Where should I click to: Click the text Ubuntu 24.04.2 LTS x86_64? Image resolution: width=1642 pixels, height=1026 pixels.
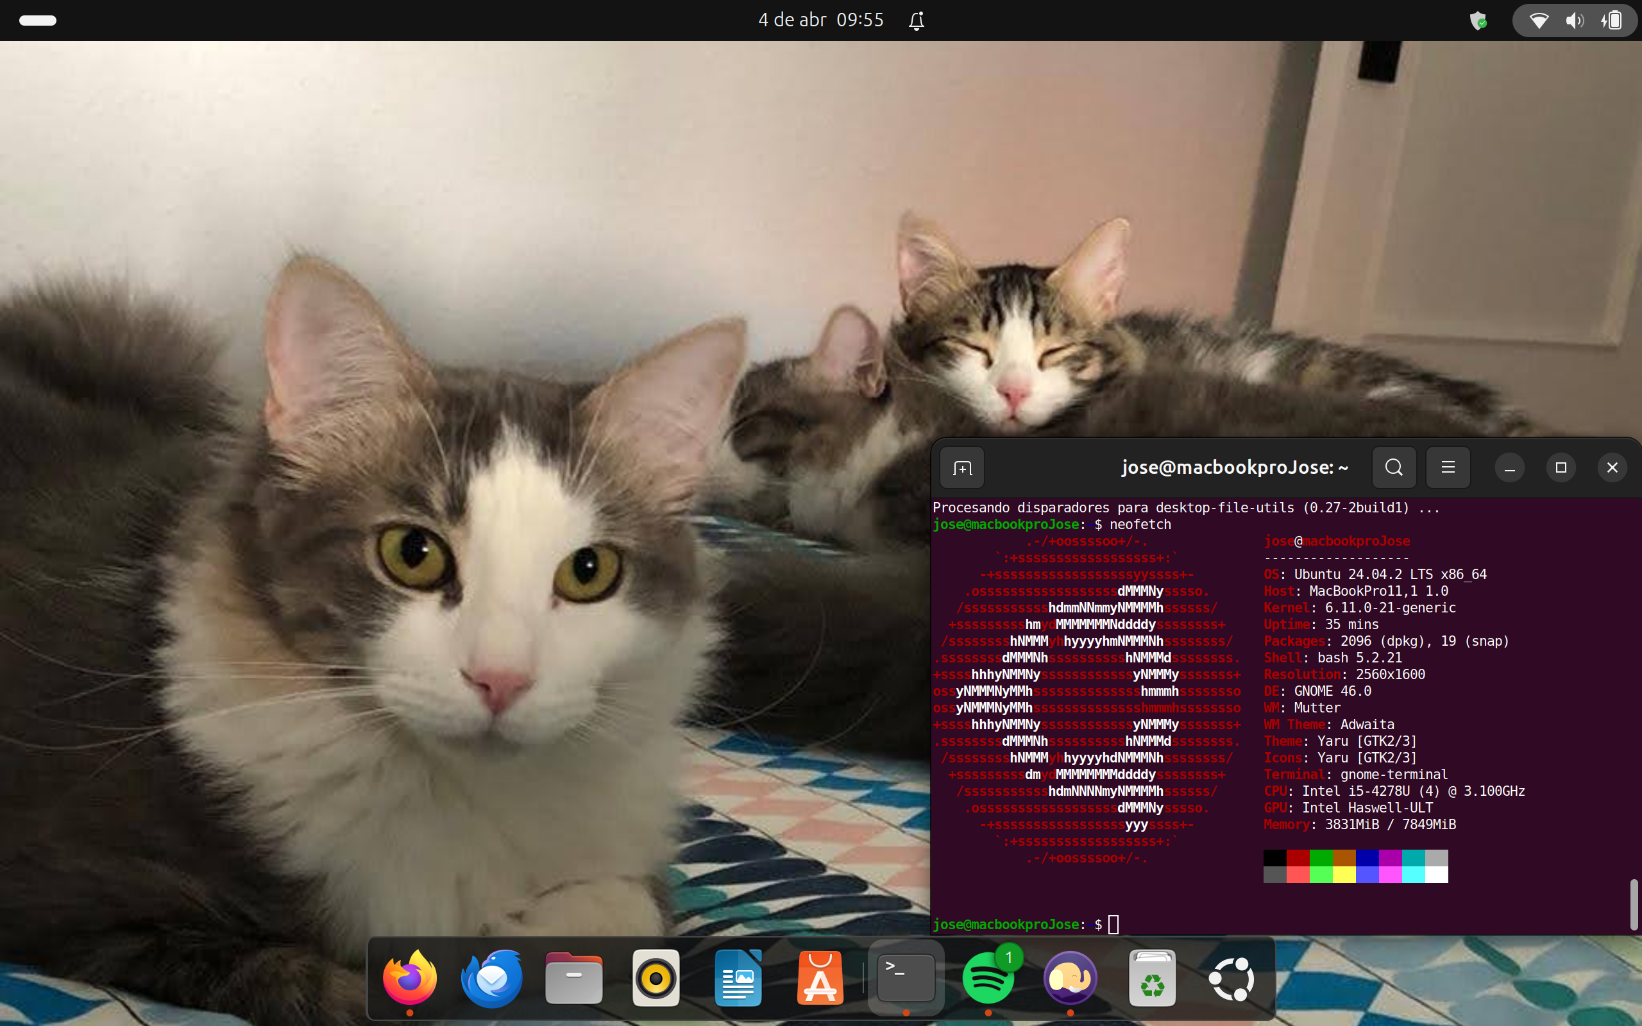click(x=1391, y=574)
